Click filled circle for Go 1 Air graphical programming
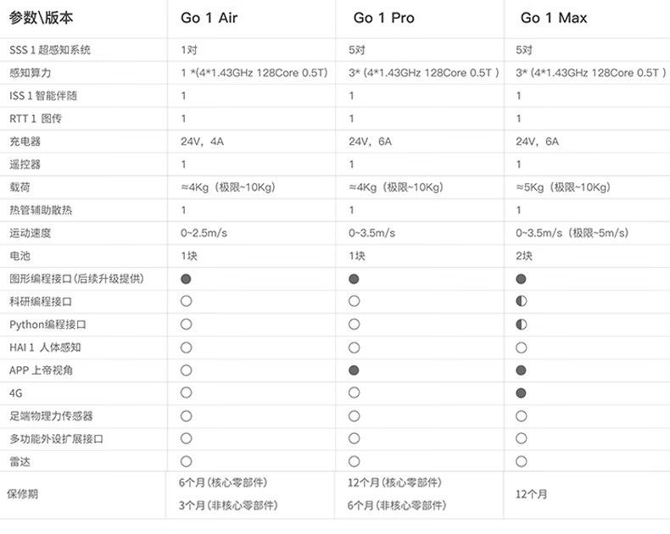Viewport: 670px width, 534px height. (x=186, y=278)
